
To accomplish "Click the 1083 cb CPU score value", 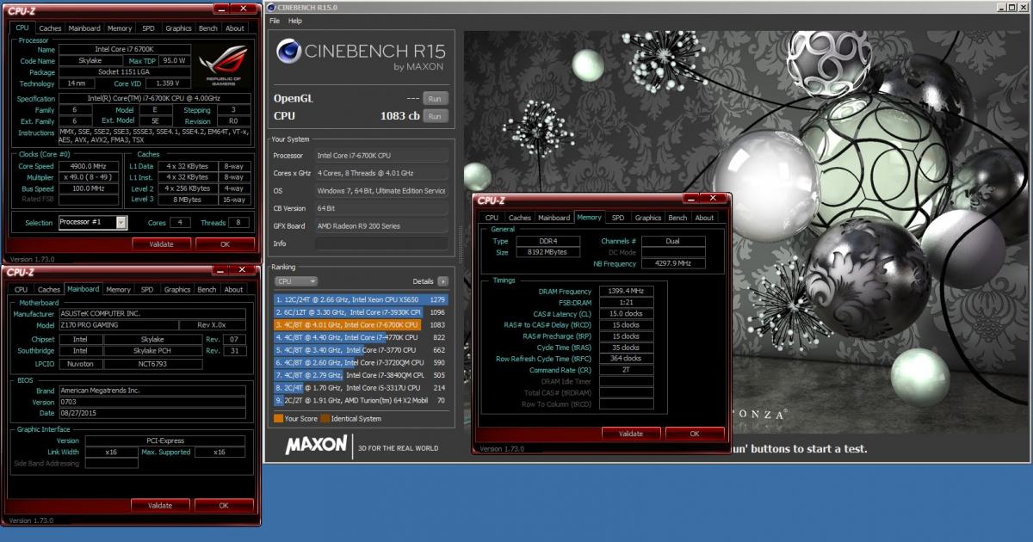I will (x=401, y=116).
